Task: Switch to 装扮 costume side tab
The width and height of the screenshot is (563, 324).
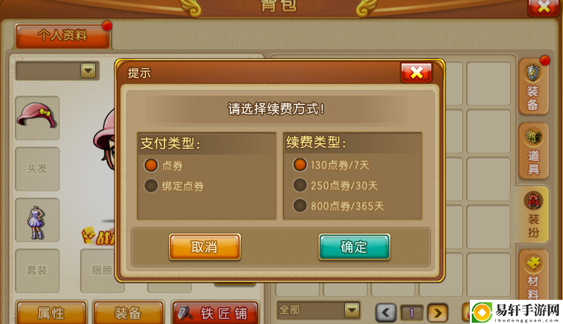Action: [533, 215]
